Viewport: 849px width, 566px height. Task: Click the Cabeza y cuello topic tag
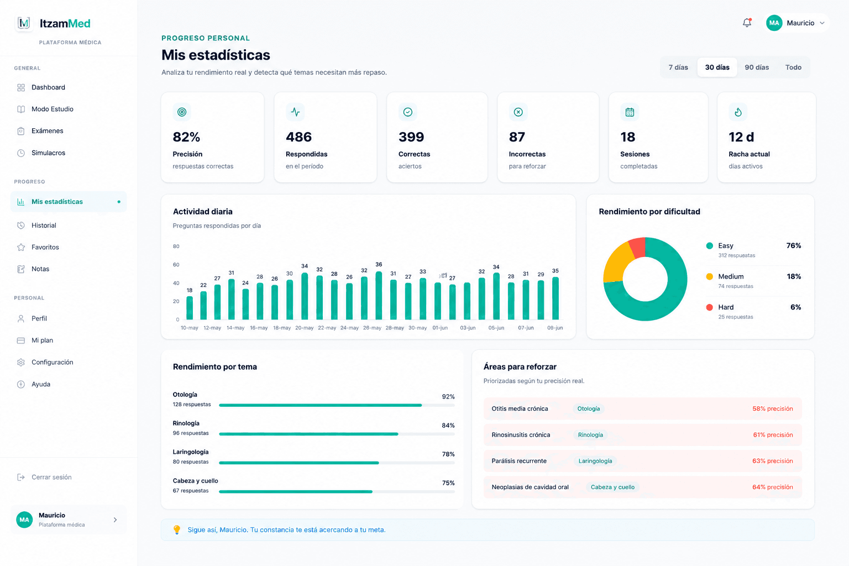click(612, 487)
